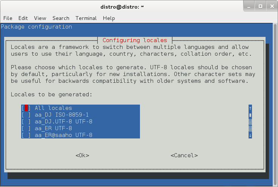Minimize the terminal window
This screenshot has width=278, height=187.
[249, 6]
